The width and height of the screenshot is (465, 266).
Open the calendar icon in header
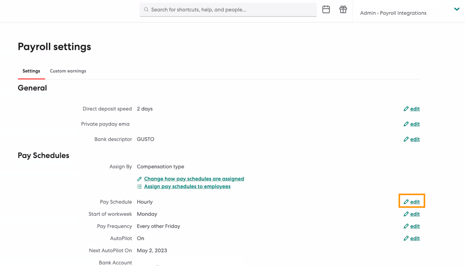point(326,10)
